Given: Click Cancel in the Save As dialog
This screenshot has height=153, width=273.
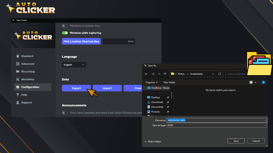Looking at the screenshot, I should tap(256, 141).
